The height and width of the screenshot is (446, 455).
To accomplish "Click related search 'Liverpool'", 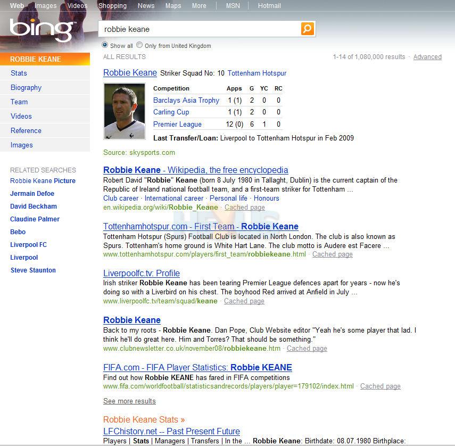I will pyautogui.click(x=24, y=258).
